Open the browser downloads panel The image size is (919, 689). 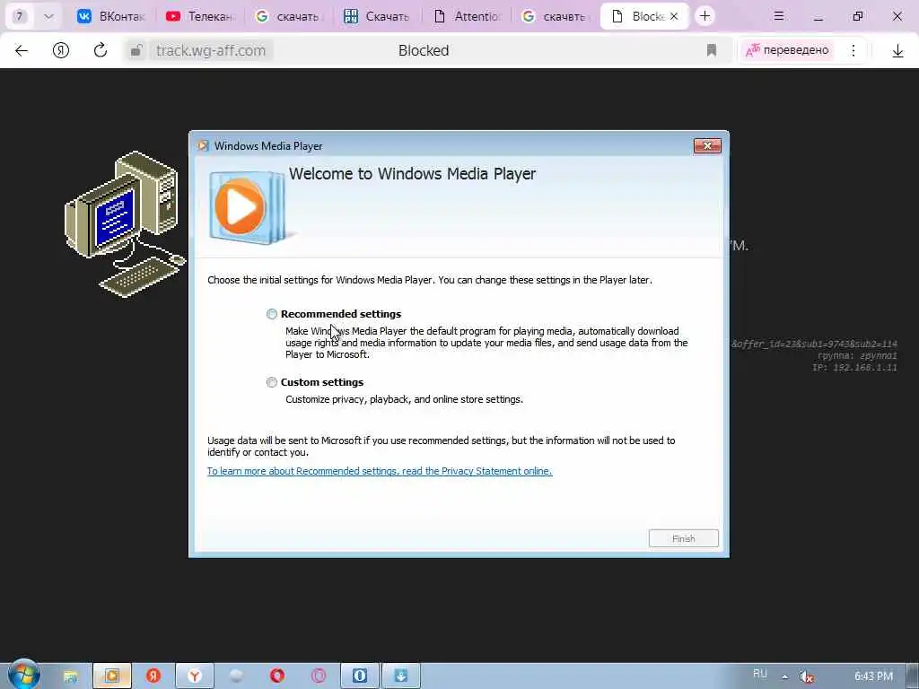(897, 50)
